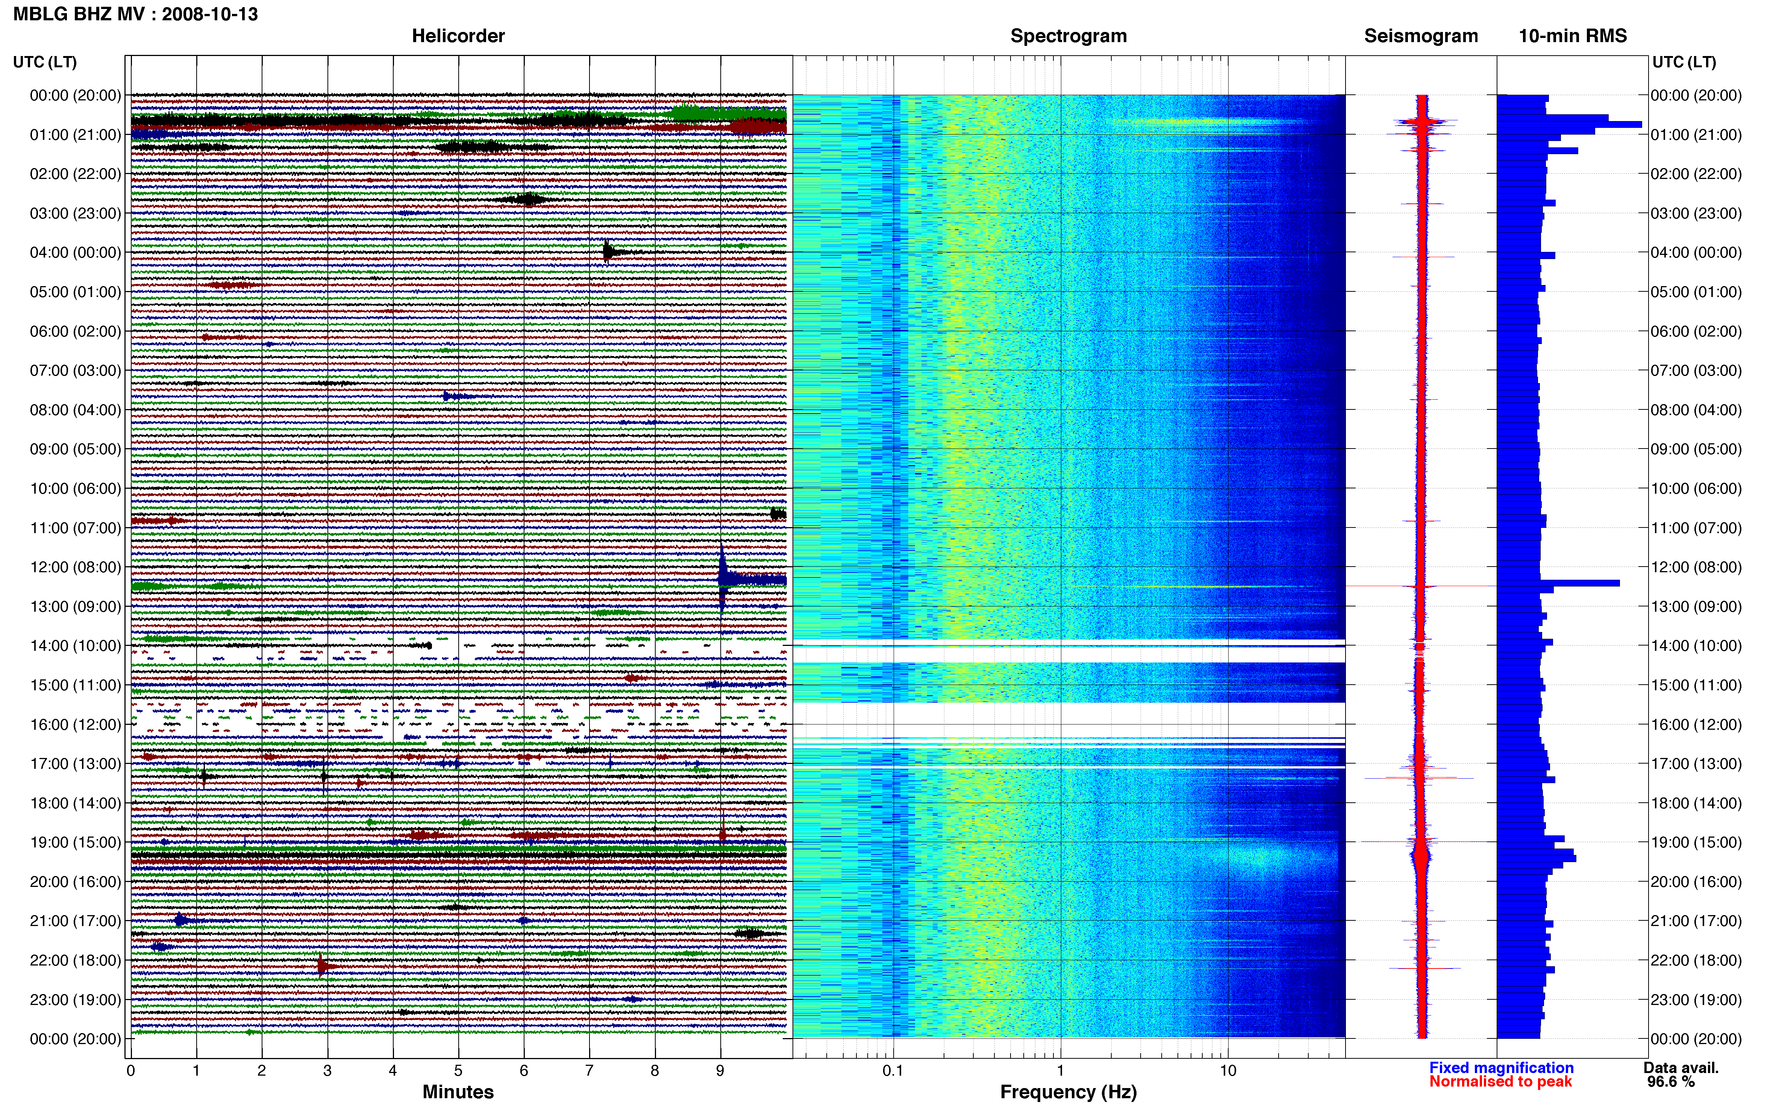This screenshot has width=1782, height=1114.
Task: Click the long RMS bar just after 12:00
Action: pos(1559,584)
